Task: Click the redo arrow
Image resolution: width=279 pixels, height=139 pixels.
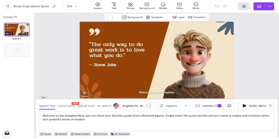Action: 225,6
